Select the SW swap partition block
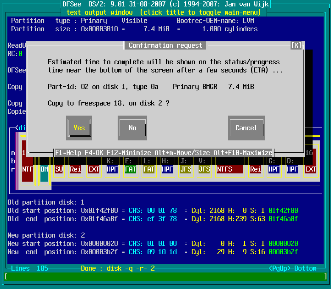 pos(59,169)
